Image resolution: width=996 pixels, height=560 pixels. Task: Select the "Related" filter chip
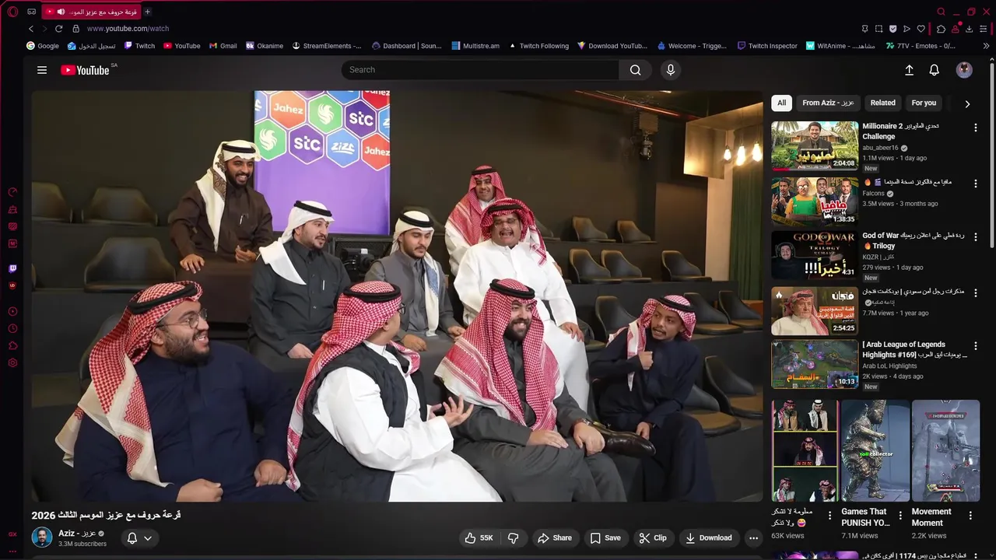[x=882, y=103]
